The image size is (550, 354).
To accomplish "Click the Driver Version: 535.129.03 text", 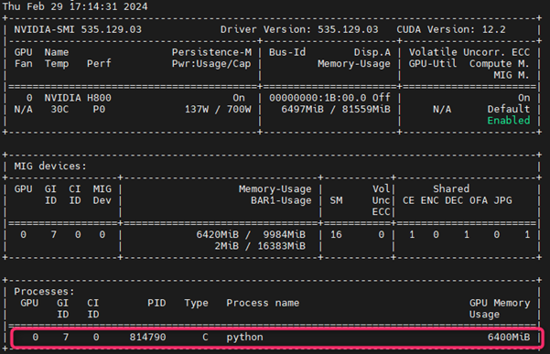I will tap(299, 29).
